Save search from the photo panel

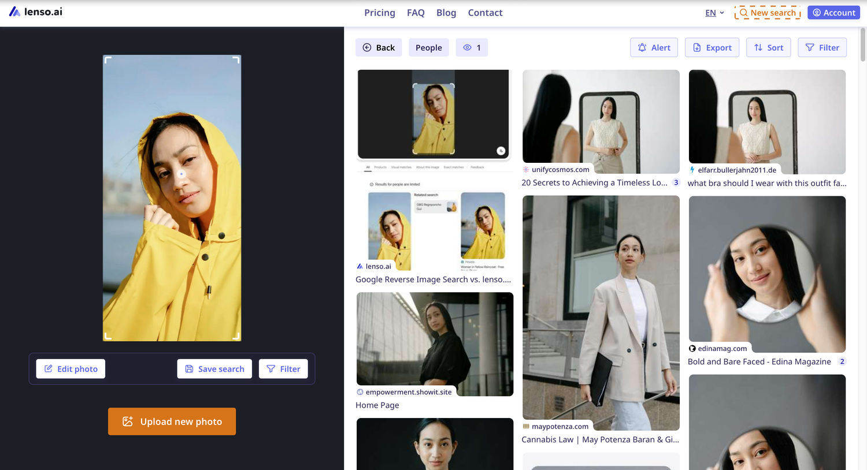coord(214,369)
